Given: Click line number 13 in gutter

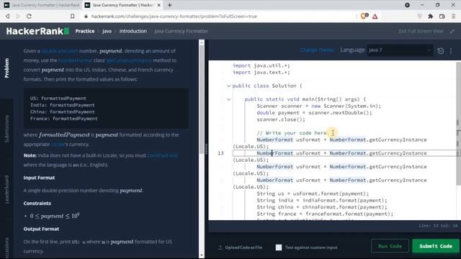Looking at the screenshot, I should (220, 153).
